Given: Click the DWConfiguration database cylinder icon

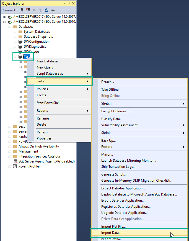Looking at the screenshot, I should 20,42.
